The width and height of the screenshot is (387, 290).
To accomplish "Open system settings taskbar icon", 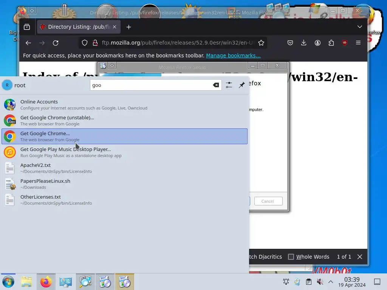I will tap(65, 282).
